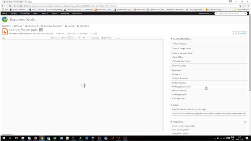Open Home in the Alfresco menu
Screen dimensions: 251x141
pos(5,13)
